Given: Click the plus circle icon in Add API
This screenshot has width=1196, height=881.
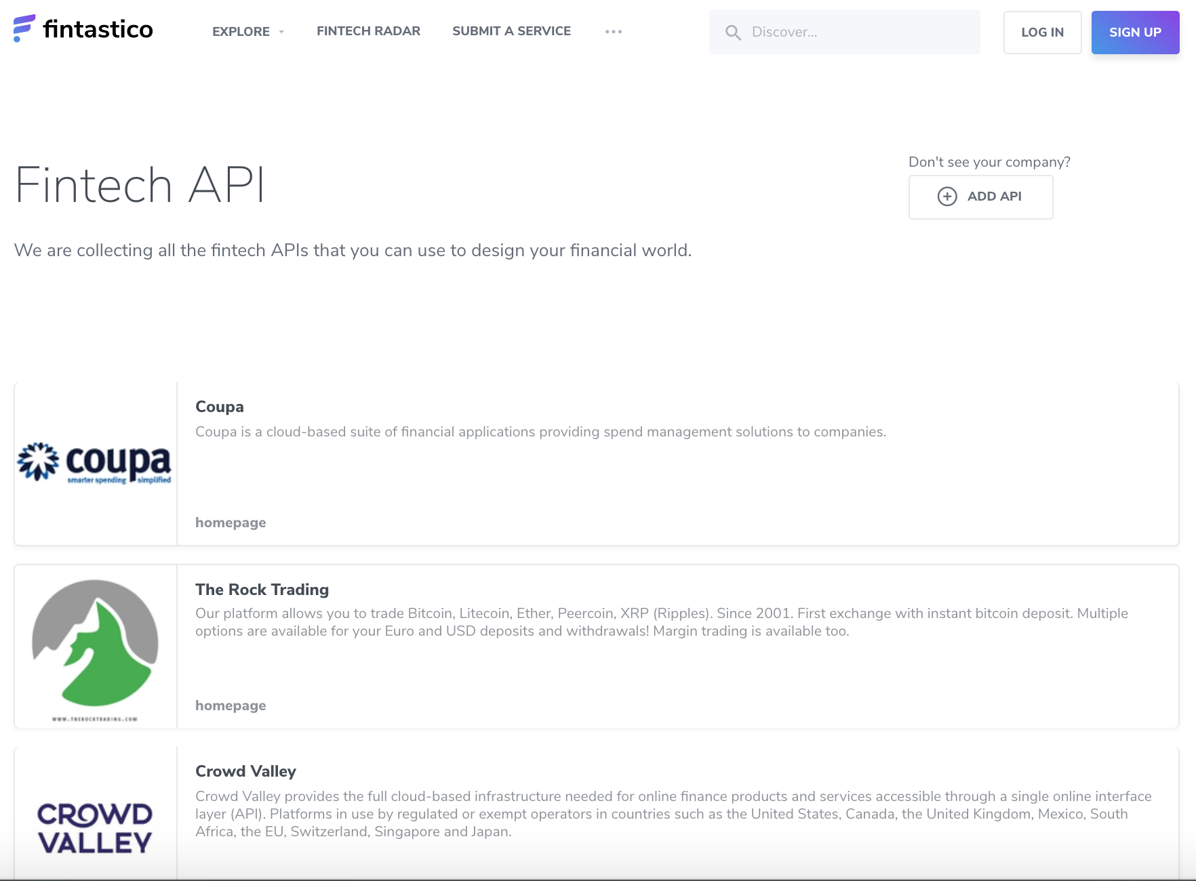Looking at the screenshot, I should point(947,197).
